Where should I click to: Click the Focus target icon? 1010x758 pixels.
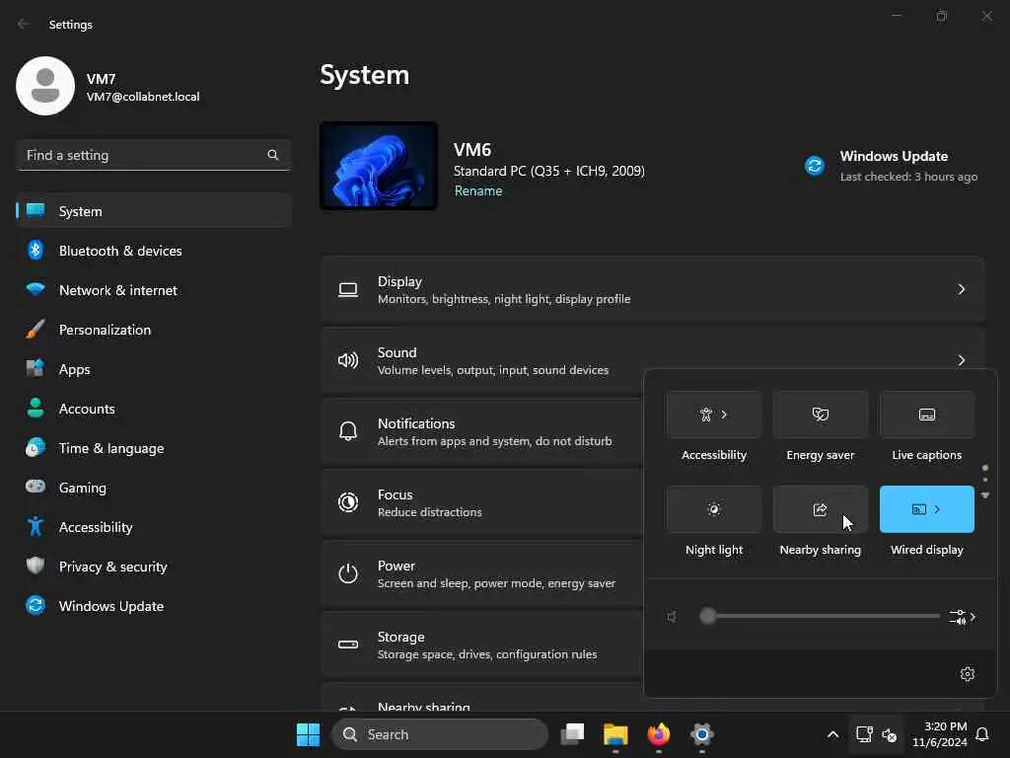(x=348, y=502)
